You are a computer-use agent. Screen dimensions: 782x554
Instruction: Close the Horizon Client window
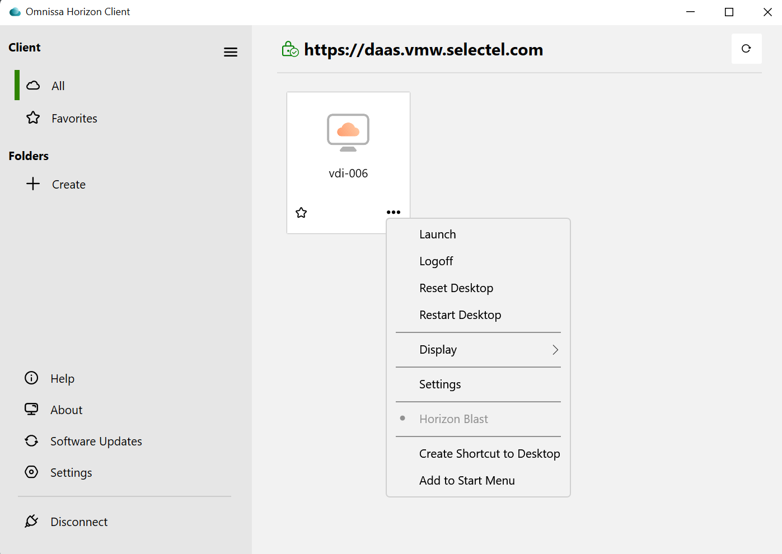point(767,12)
